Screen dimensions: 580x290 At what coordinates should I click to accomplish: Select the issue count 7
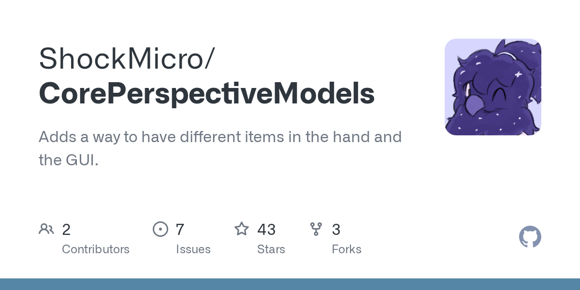[x=180, y=230]
